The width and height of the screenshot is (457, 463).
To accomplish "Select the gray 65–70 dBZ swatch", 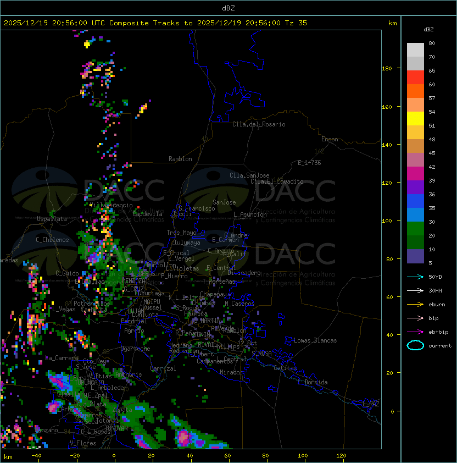I will tap(415, 63).
